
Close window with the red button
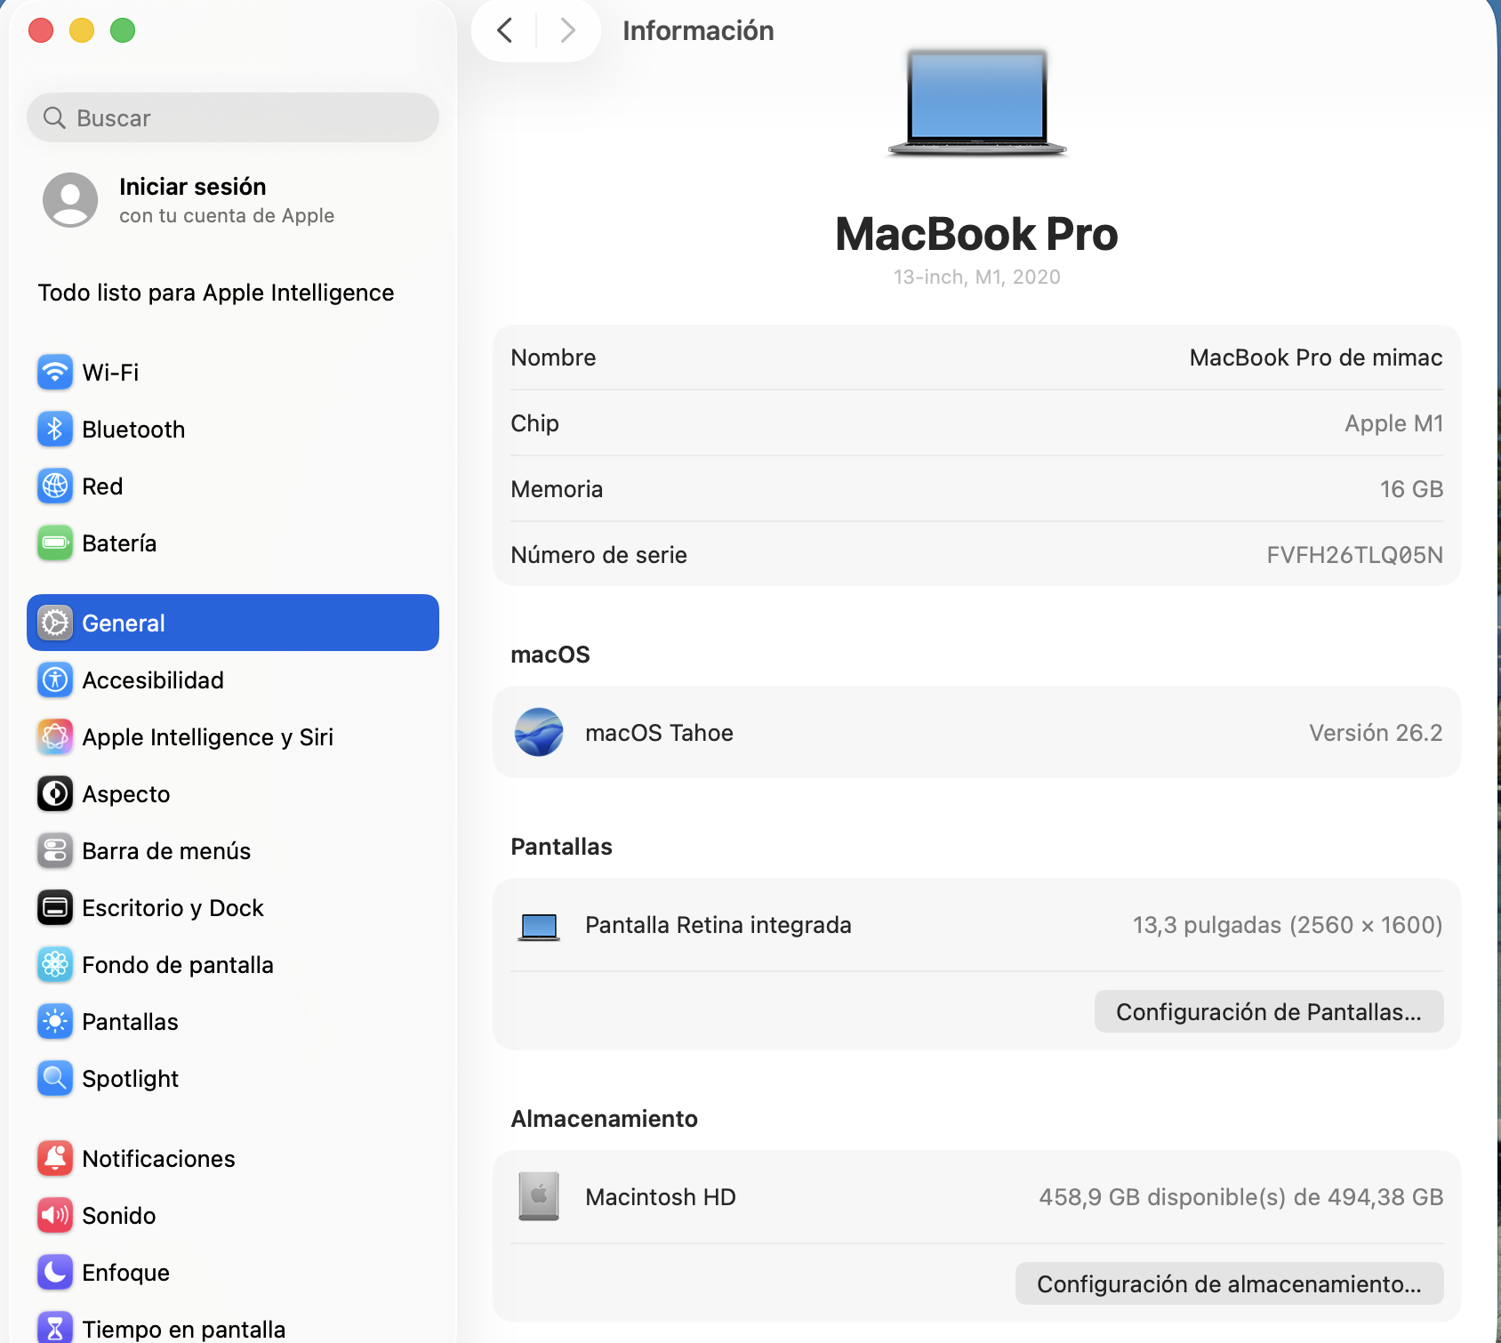click(x=41, y=30)
